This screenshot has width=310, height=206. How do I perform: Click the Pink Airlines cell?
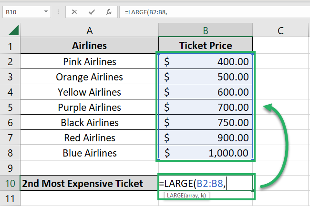[89, 61]
